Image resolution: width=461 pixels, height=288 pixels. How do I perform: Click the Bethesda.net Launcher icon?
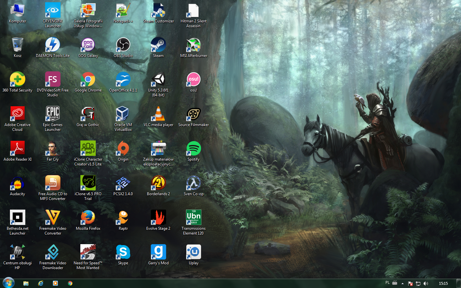pos(17,222)
